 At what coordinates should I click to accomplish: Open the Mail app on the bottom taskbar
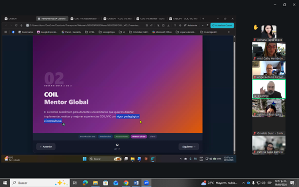click(x=116, y=183)
